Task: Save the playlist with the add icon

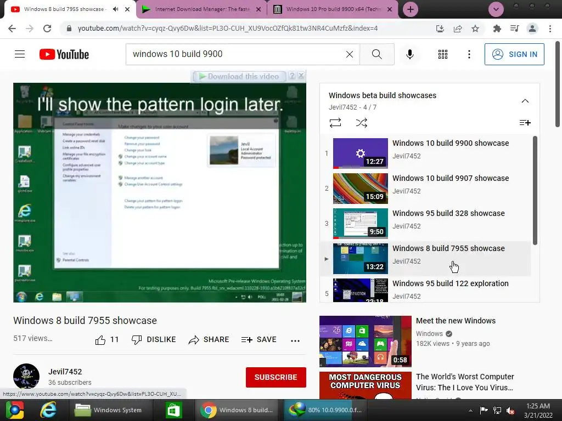Action: coord(525,123)
